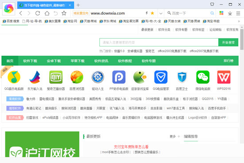
Task: Select the 苹果下载 nav tab
Action: (78, 61)
